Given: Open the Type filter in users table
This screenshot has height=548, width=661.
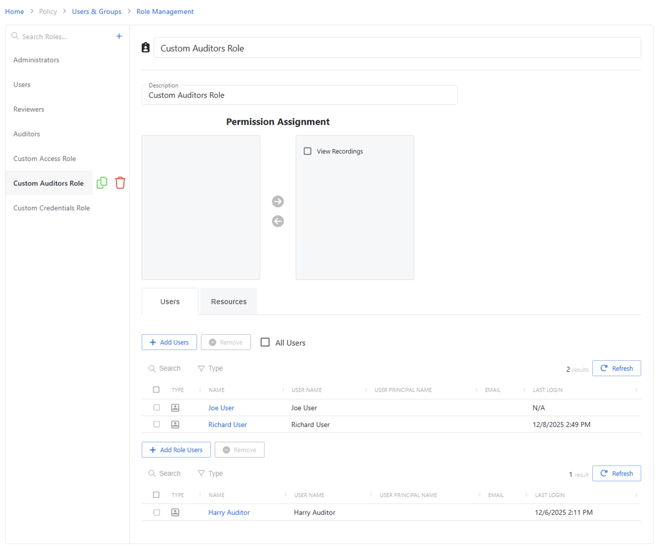Looking at the screenshot, I should (x=210, y=368).
